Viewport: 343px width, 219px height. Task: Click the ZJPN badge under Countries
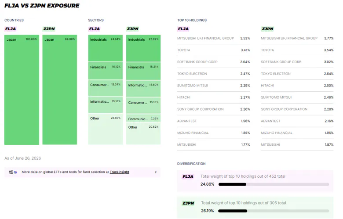click(49, 29)
